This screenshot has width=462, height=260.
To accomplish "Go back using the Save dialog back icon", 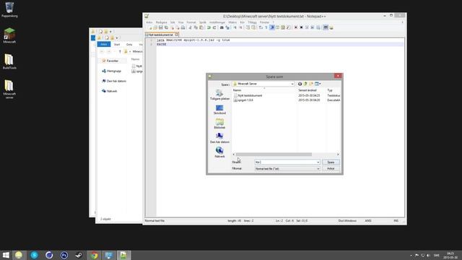I will (300, 84).
